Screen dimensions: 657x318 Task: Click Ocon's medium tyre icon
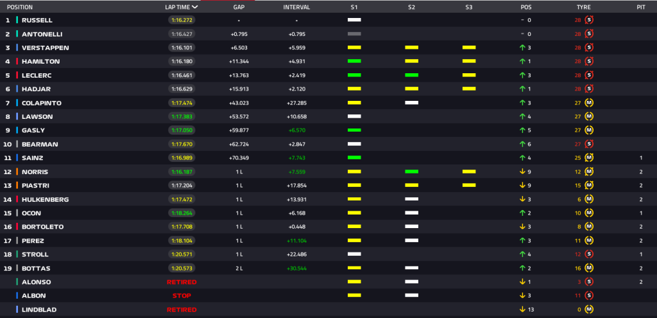coord(589,213)
